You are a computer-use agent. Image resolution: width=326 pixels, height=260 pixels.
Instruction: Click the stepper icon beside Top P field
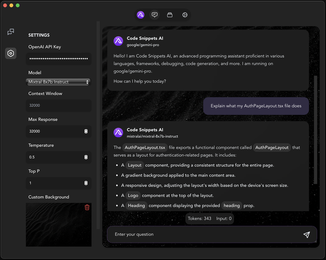[86, 183]
